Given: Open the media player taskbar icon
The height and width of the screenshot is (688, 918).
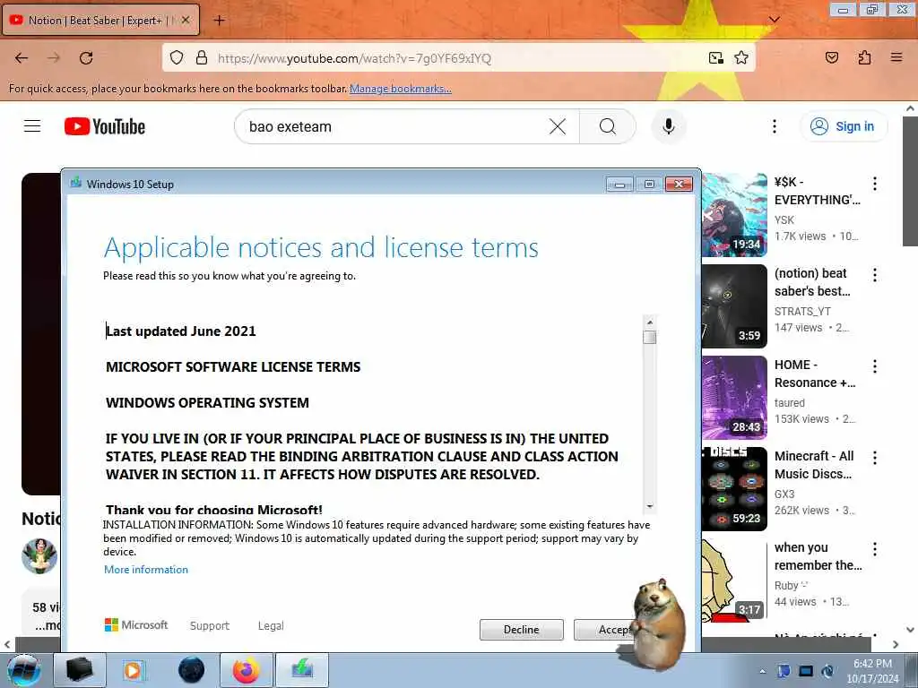Looking at the screenshot, I should tap(133, 670).
